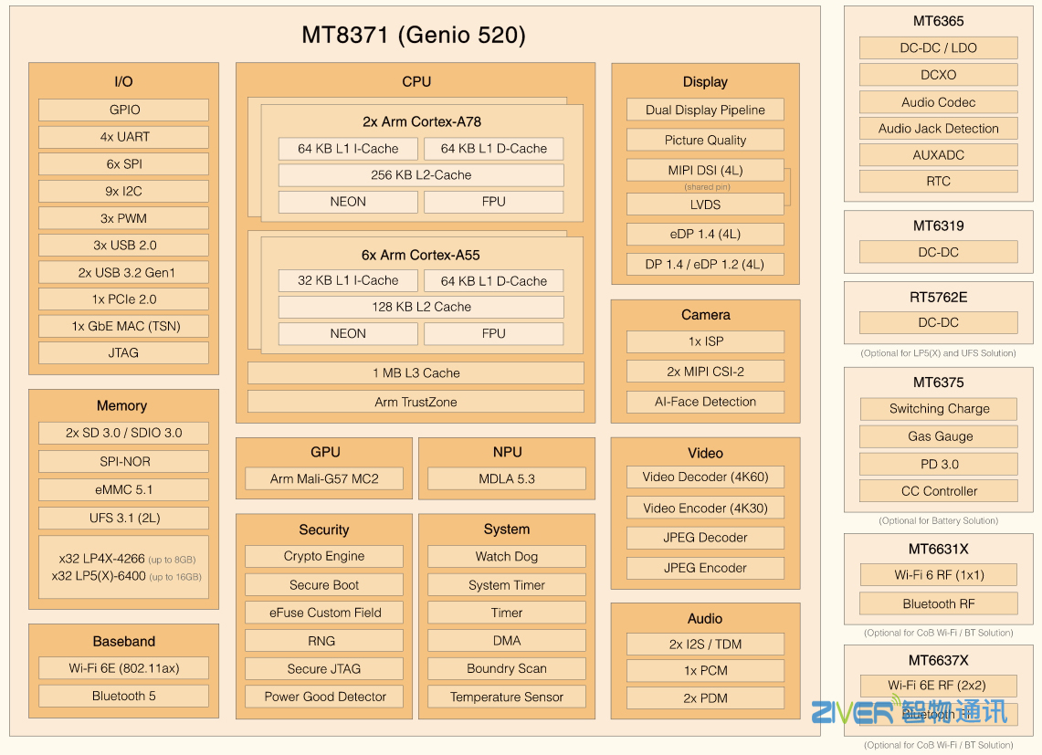Click the MT8371 (Genio 520) title
The width and height of the screenshot is (1042, 755).
[414, 35]
